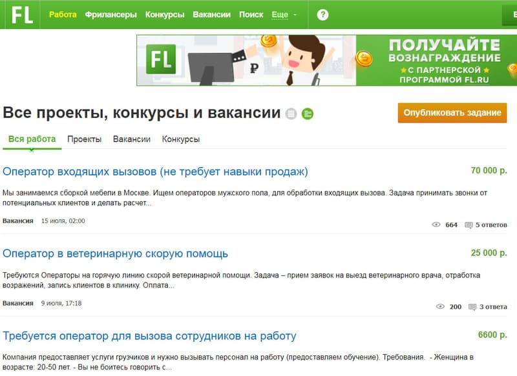This screenshot has height=376, width=517.
Task: Expand the "Еще" dropdown menu
Action: (284, 14)
